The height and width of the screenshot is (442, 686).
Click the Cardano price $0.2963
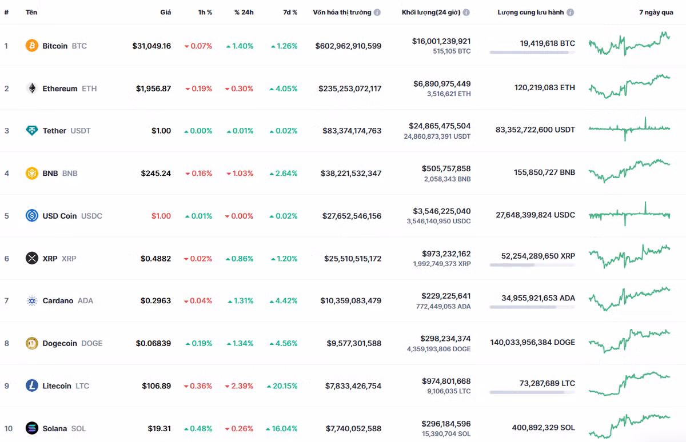click(155, 300)
